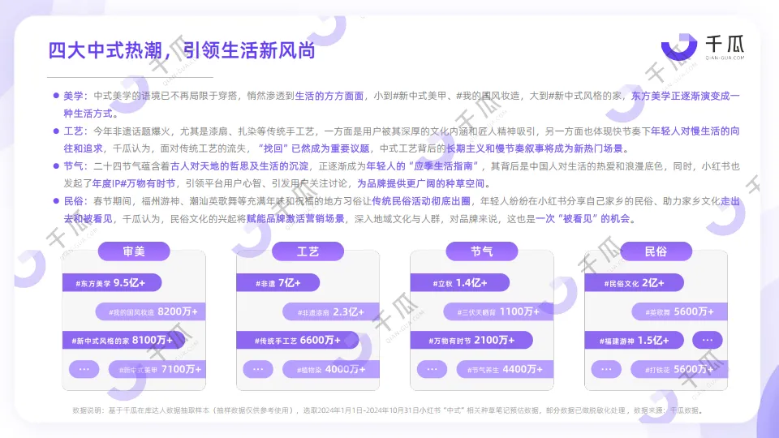Click the 千瓜 logo mark
Image resolution: width=779 pixels, height=438 pixels.
point(678,47)
